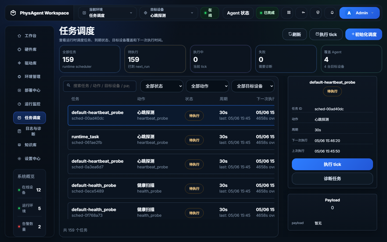Viewport: 387px width, 242px height.
Task: Click the 待执行 159 stat card
Action: tap(155, 59)
